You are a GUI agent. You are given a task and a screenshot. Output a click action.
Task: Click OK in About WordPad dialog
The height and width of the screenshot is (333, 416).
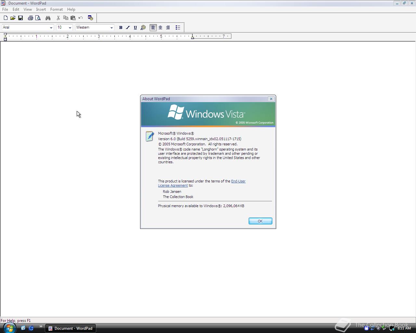[x=260, y=221]
